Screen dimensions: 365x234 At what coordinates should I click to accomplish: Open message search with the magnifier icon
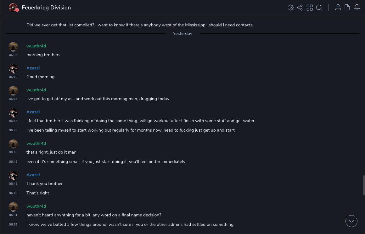(319, 8)
